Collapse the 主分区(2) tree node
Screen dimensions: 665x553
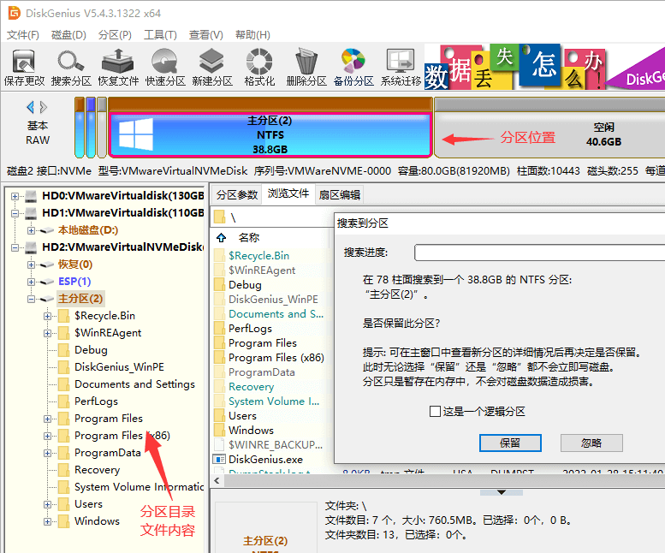point(31,299)
